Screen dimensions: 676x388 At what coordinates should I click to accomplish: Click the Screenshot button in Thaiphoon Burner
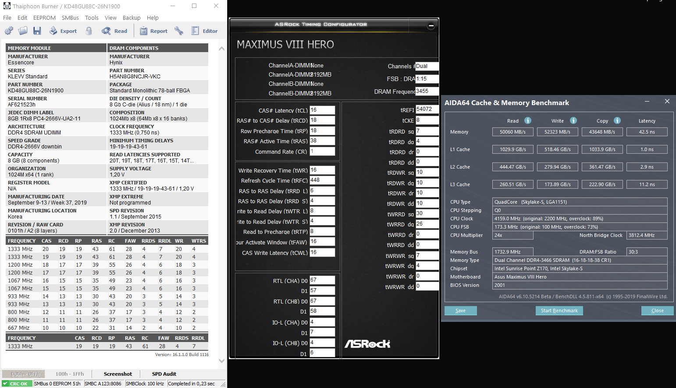pos(117,374)
